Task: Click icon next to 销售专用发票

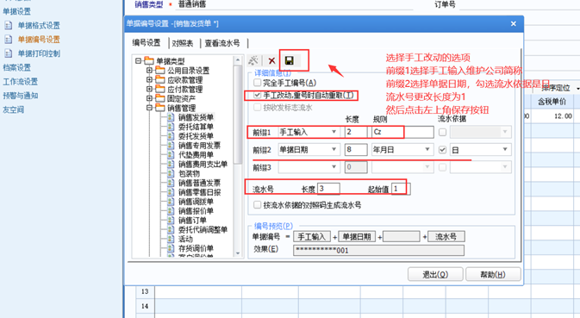Action: tap(171, 146)
